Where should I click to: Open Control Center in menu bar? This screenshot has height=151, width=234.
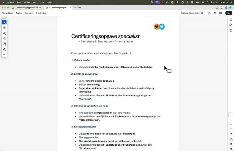click(212, 2)
